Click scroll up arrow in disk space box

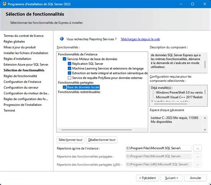tap(205, 118)
